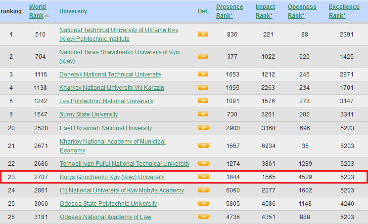Sort by Excellence Rank column header
The image size is (368, 224).
[x=344, y=11]
